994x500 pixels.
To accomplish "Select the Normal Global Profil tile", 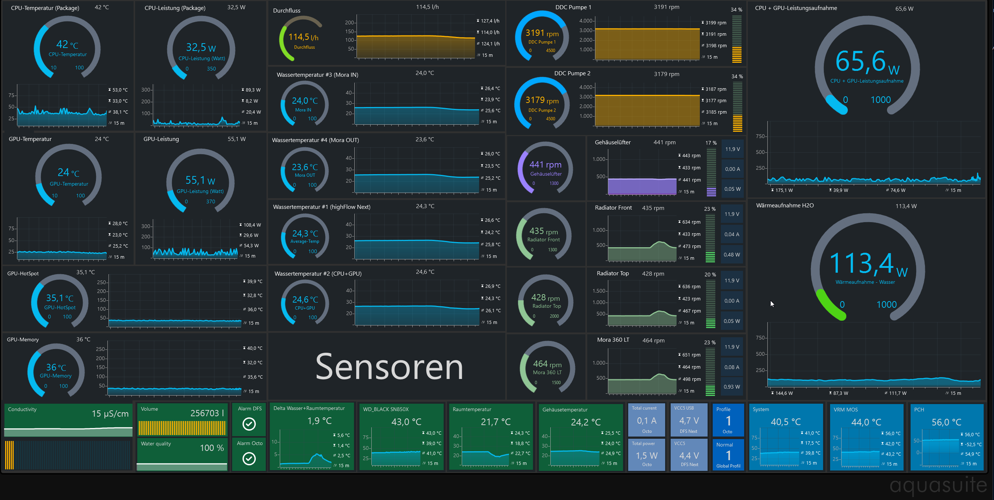I will (x=728, y=455).
